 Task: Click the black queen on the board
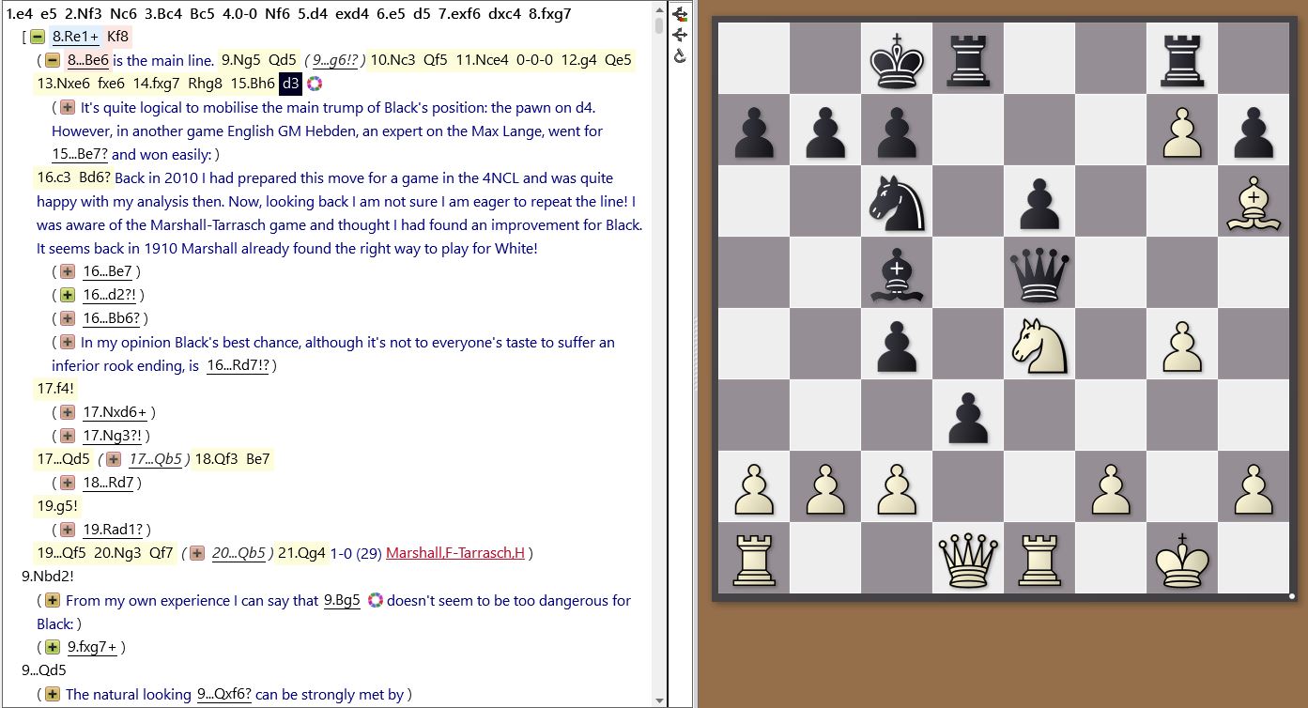[x=1039, y=273]
